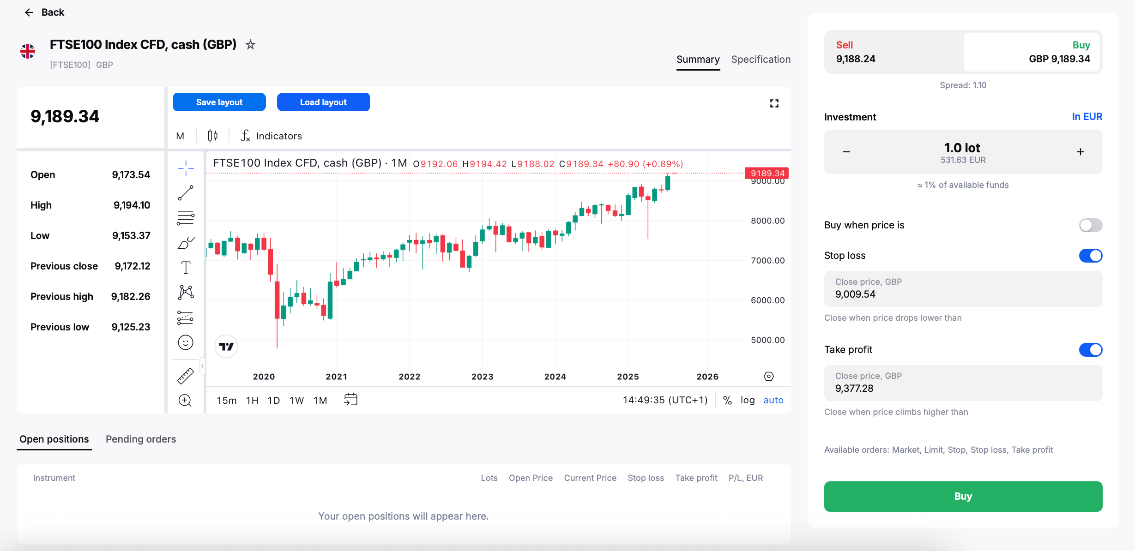Click the green Buy order button
The width and height of the screenshot is (1135, 551).
click(x=963, y=496)
